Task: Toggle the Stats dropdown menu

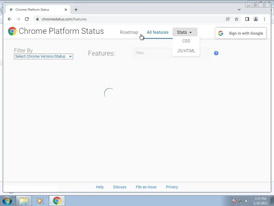Action: click(x=185, y=32)
